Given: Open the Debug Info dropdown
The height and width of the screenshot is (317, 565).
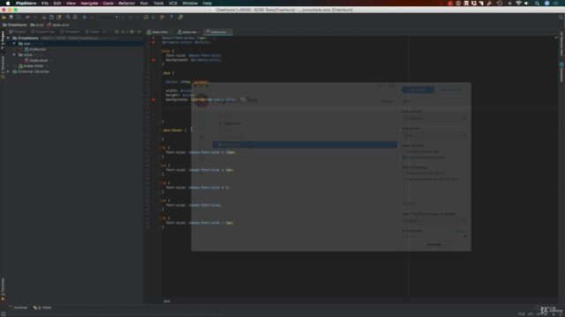Looking at the screenshot, I should coord(434,135).
